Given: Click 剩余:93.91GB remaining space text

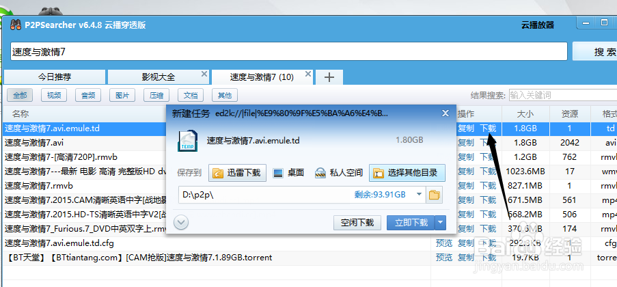Looking at the screenshot, I should click(380, 195).
